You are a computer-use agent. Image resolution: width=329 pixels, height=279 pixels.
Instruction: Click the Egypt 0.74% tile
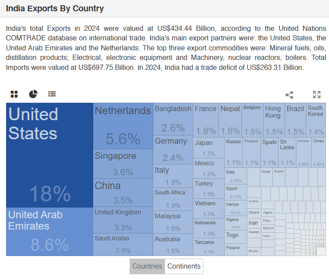point(235,192)
